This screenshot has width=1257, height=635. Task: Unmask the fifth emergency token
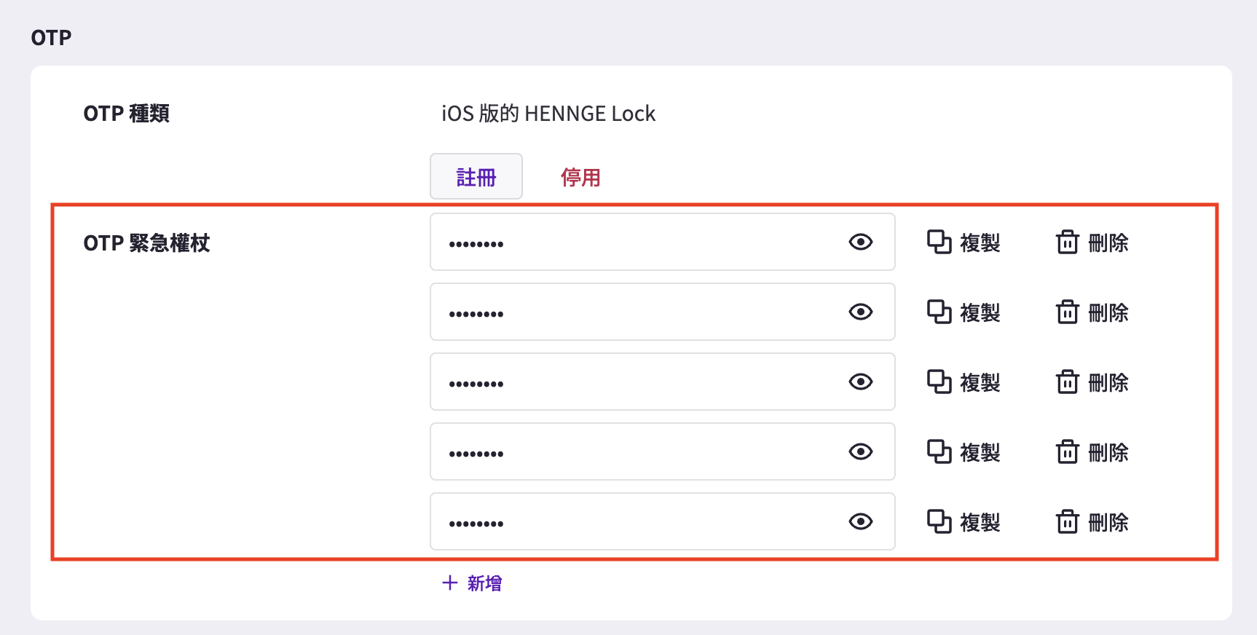tap(861, 521)
